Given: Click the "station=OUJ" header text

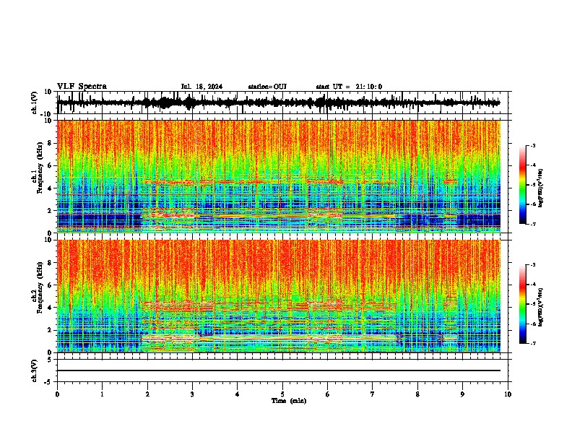Looking at the screenshot, I should pyautogui.click(x=267, y=87).
